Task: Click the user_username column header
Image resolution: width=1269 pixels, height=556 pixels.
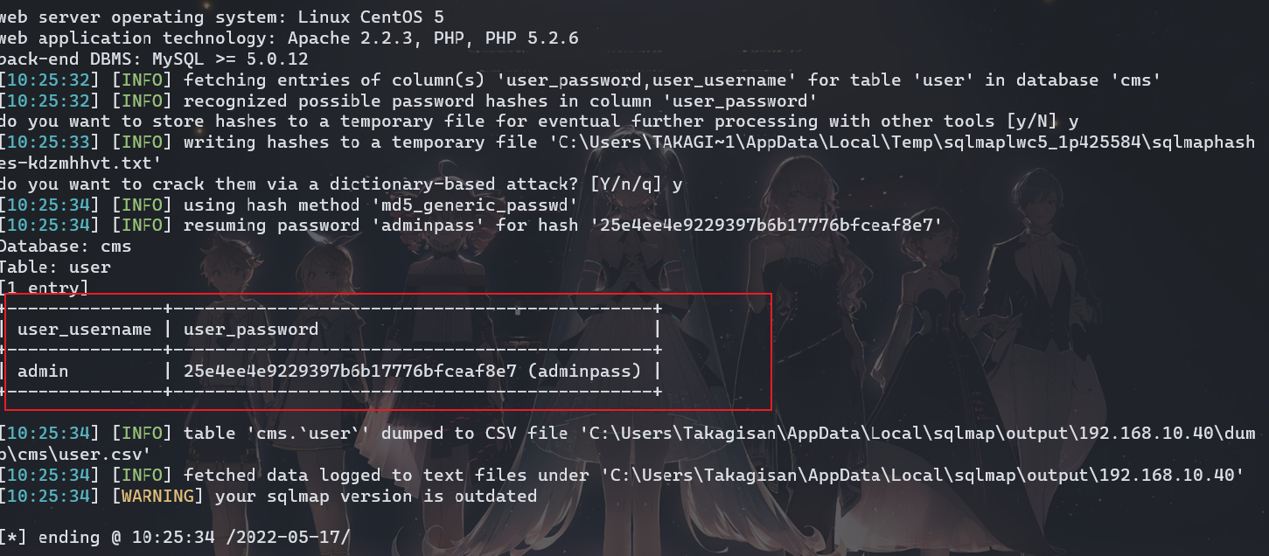Action: pyautogui.click(x=84, y=330)
